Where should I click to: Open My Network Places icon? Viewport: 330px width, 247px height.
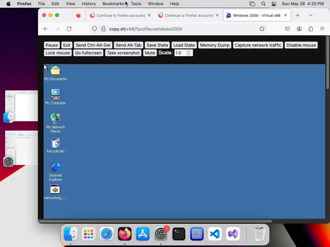click(x=55, y=123)
